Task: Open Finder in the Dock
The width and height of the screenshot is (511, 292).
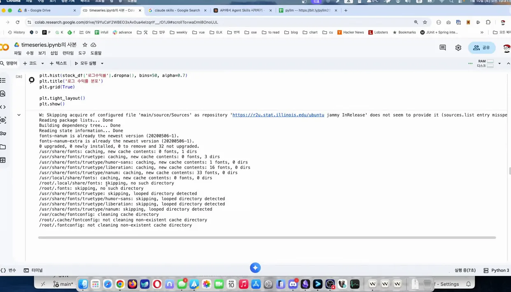Action: click(83, 284)
